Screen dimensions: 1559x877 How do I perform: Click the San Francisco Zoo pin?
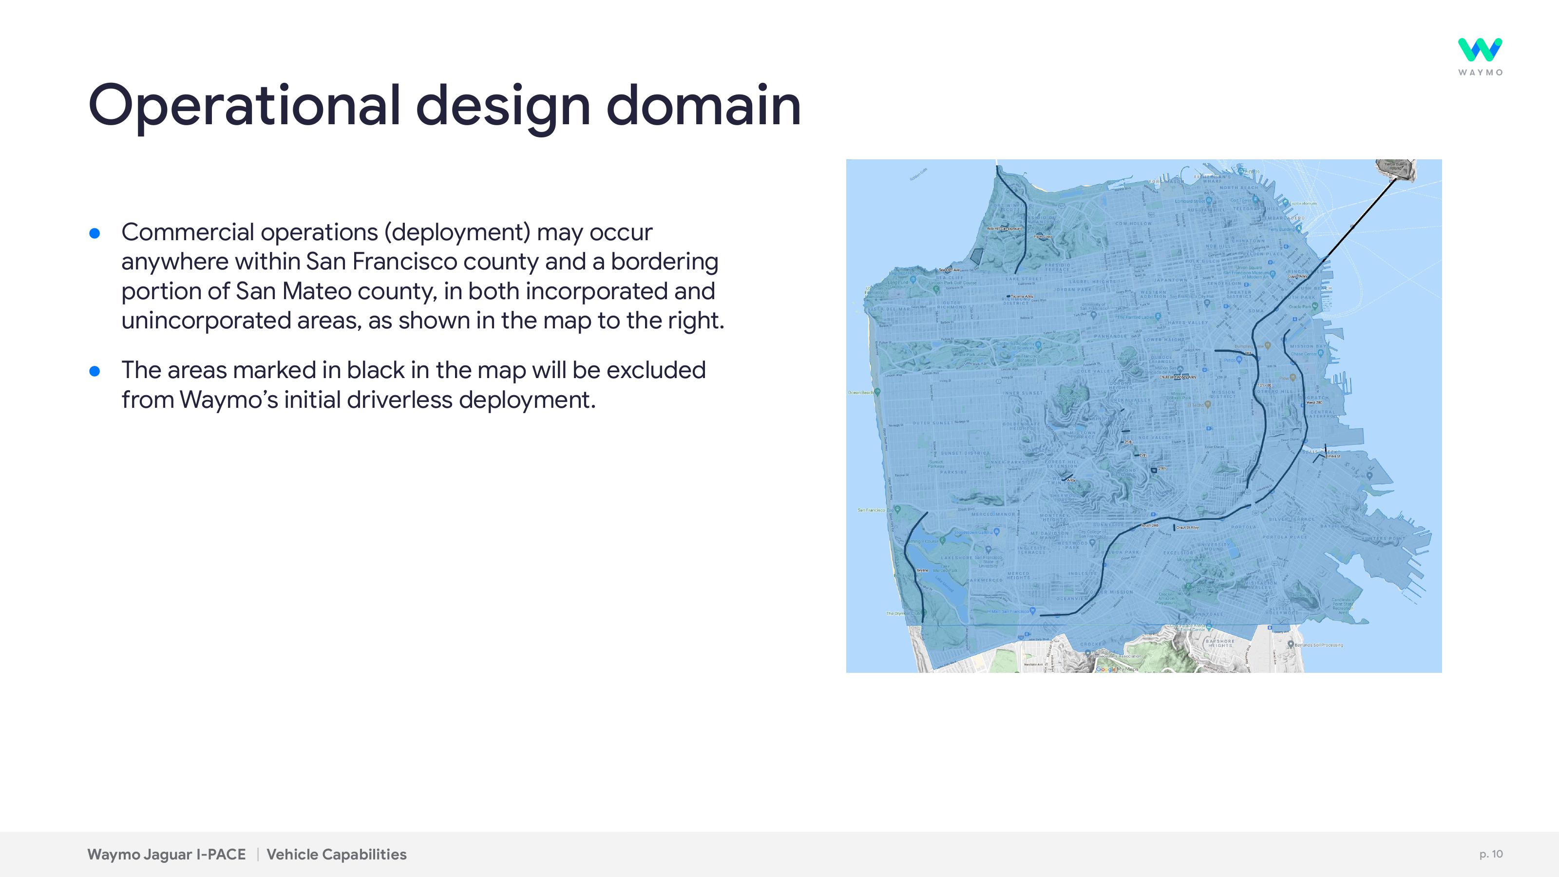point(897,510)
